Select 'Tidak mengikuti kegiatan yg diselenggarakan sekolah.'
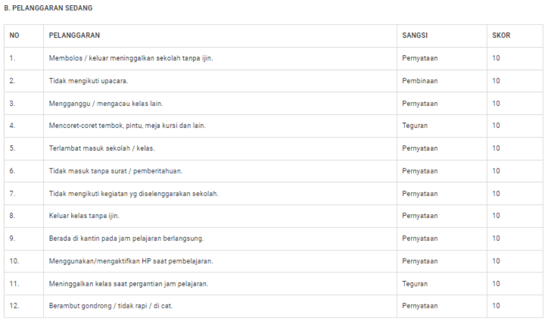The height and width of the screenshot is (324, 551). point(134,193)
